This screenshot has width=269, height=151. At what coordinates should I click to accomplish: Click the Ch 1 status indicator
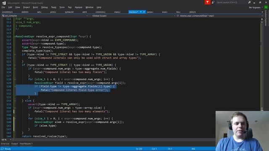[170, 149]
